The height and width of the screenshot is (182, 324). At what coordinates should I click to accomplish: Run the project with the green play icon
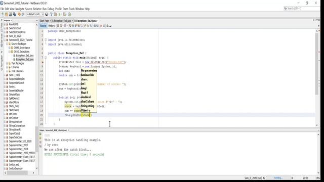60,14
